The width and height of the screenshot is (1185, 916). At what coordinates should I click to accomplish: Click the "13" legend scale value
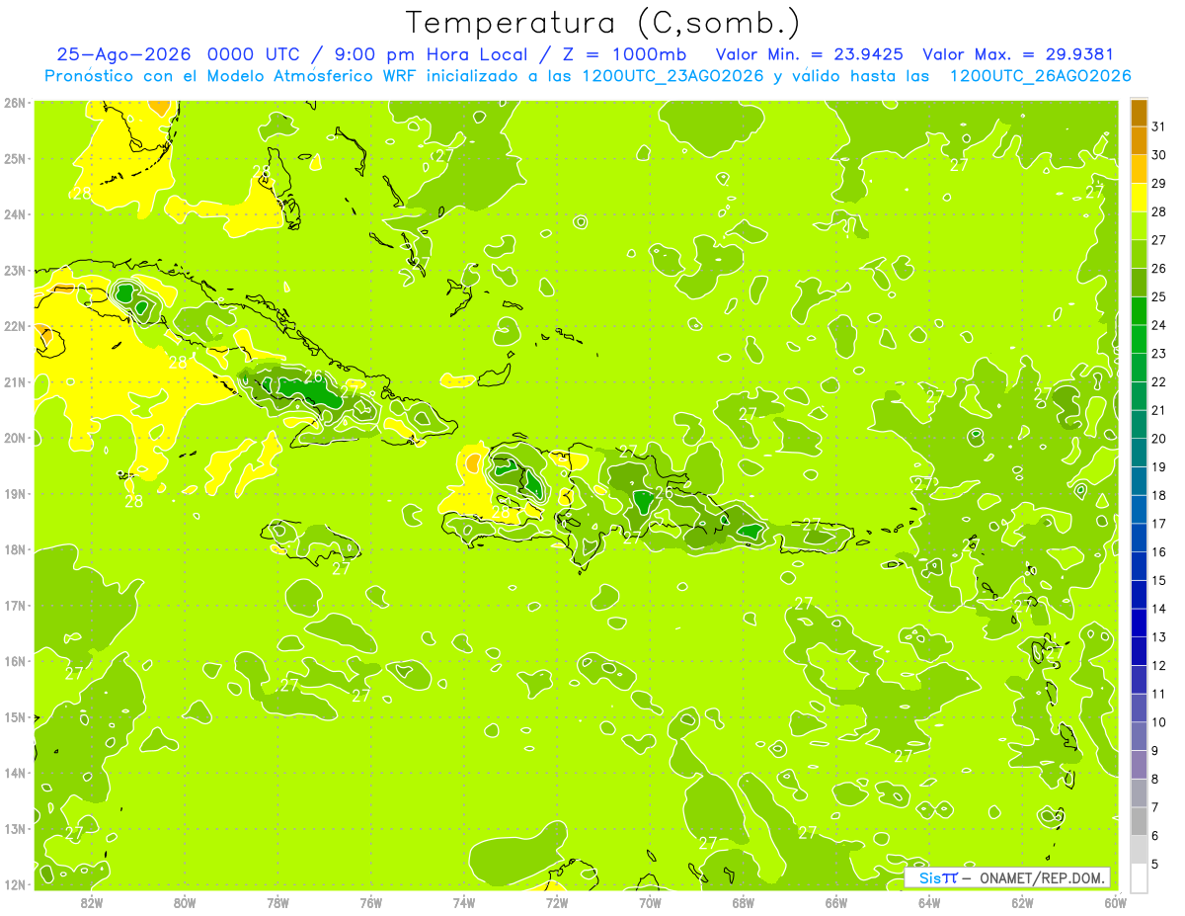point(1158,637)
